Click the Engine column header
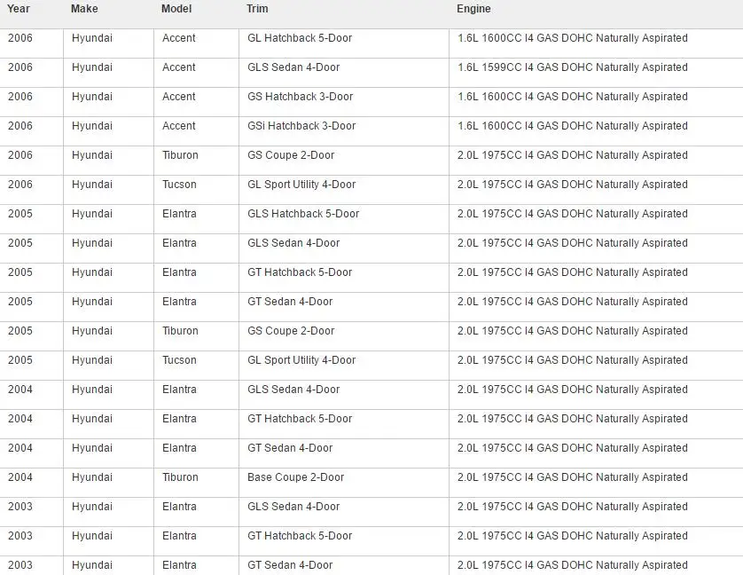Viewport: 743px width, 575px height. 473,9
